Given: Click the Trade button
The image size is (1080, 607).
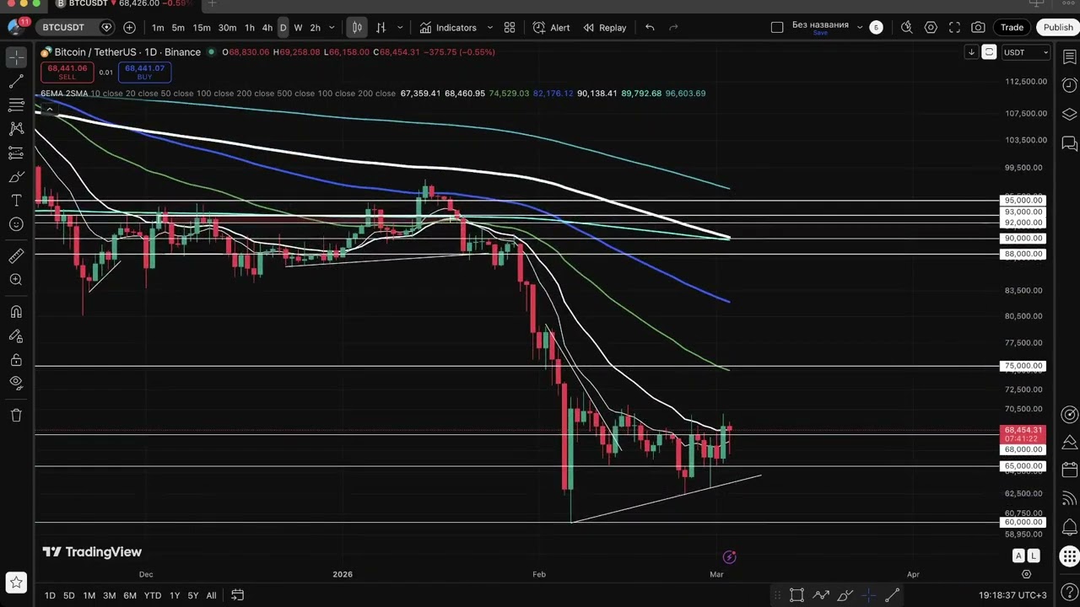Looking at the screenshot, I should (1012, 28).
